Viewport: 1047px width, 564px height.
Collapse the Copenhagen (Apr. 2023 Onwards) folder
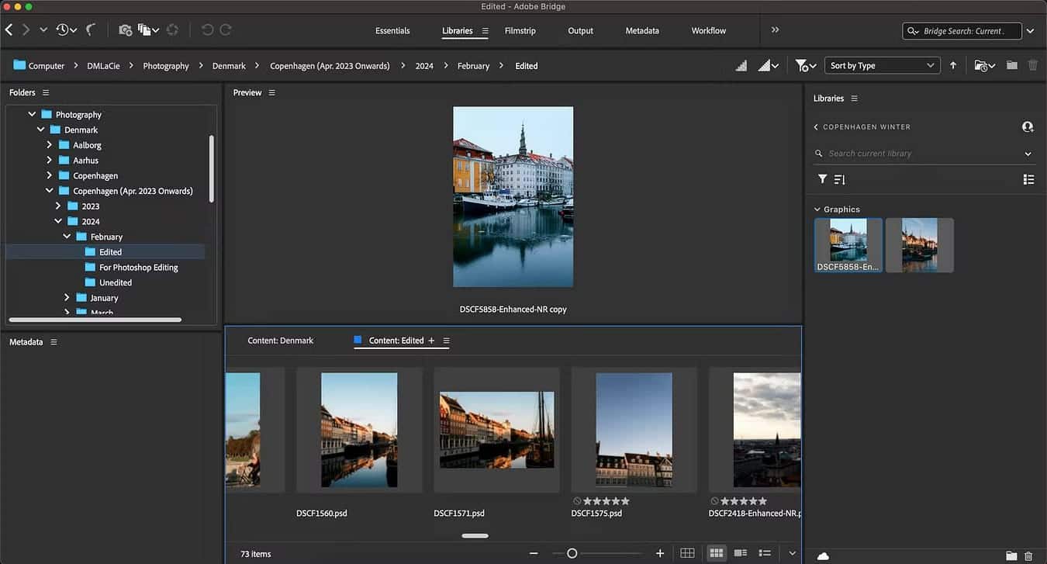coord(49,190)
